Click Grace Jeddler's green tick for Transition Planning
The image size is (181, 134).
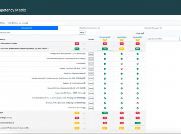(x=137, y=108)
